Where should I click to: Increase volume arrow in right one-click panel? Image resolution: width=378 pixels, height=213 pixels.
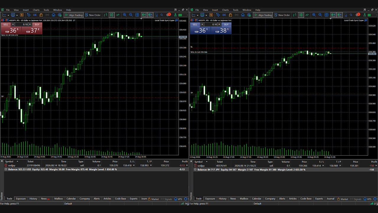pos(219,25)
